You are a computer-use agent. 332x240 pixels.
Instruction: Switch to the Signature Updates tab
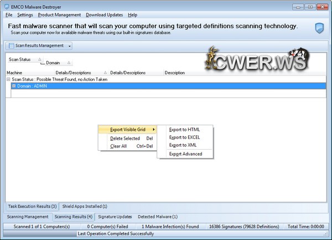[x=115, y=216]
